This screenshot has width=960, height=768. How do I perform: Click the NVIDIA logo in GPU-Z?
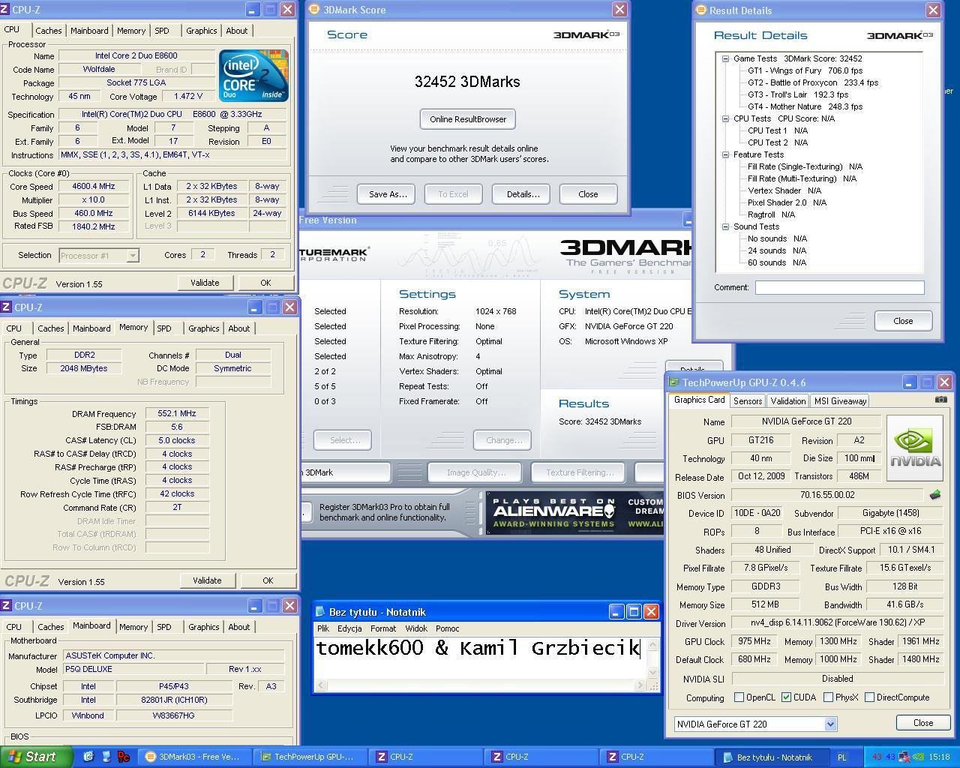pos(915,448)
